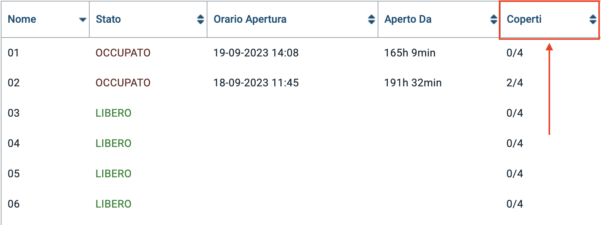
Task: Click LIBERO status of table 06
Action: coord(113,204)
